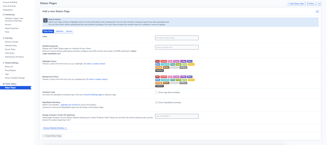The height and width of the screenshot is (145, 328).
Task: Switch to the Servers tab
Action: [x=69, y=31]
